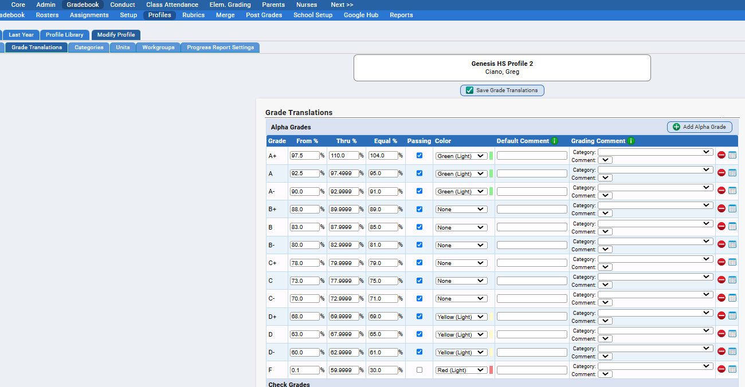Viewport: 745px width, 387px height.
Task: Open the Color dropdown for grade A+
Action: click(461, 156)
